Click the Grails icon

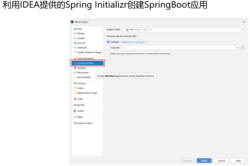pos(75,88)
